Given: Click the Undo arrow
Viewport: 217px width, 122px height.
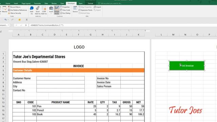Looking at the screenshot, I should [x=5, y=20].
